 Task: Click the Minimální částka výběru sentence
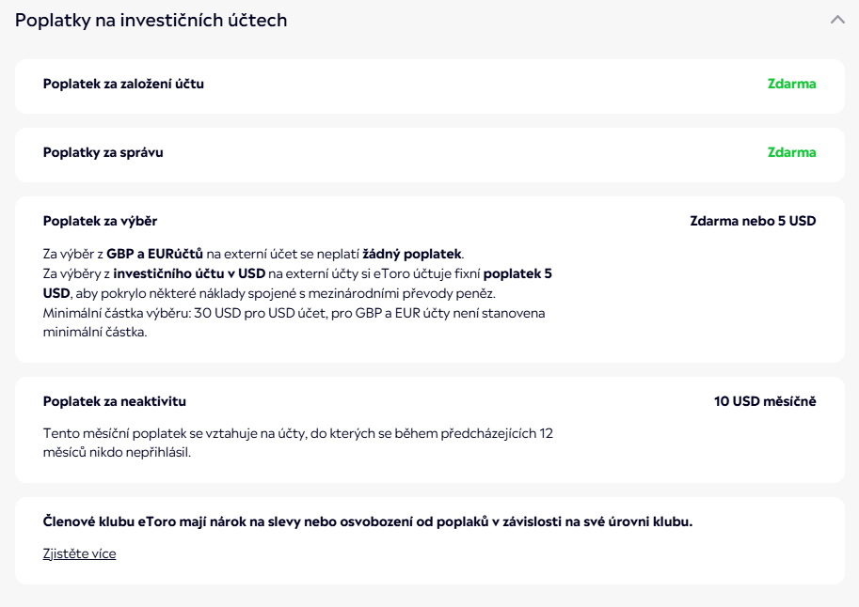coord(294,313)
